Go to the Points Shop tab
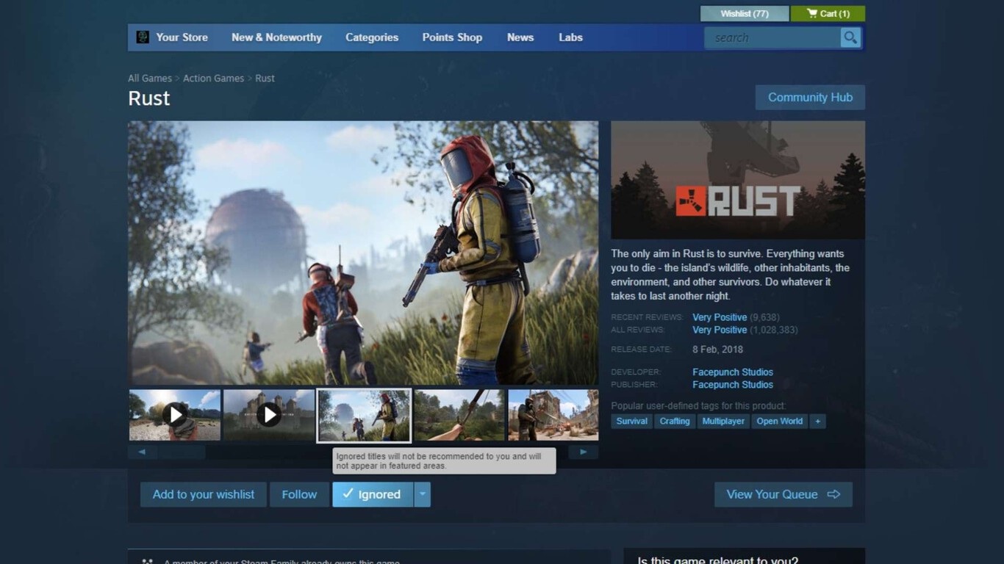The image size is (1004, 564). [452, 37]
